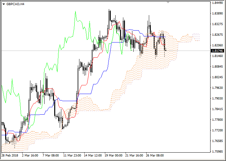Click price scale value 1.77200
Screen dimensions: 226x161
click(217, 130)
